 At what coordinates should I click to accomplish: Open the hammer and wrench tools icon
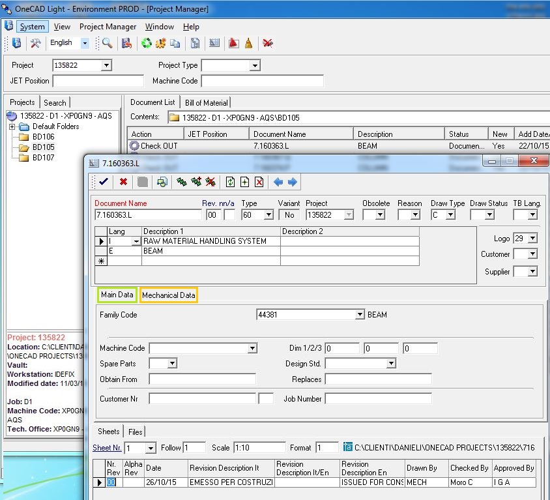tap(36, 43)
